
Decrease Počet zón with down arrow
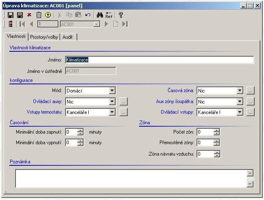pos(216,134)
